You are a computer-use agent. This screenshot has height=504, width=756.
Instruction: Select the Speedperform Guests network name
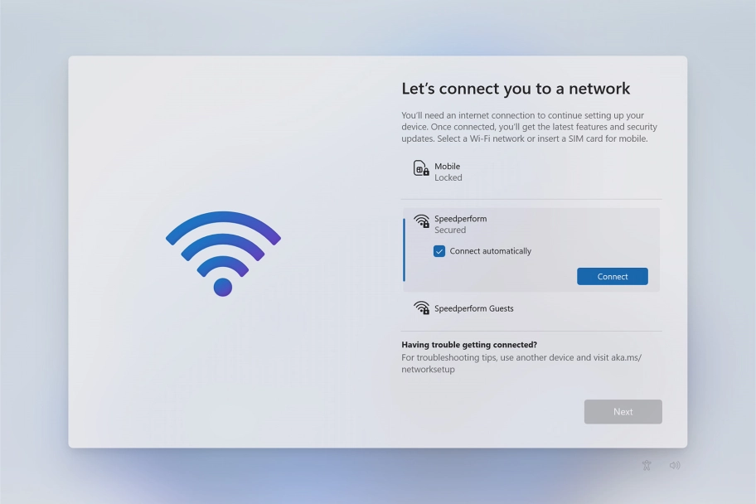coord(474,308)
